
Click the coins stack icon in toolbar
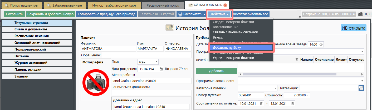(x=360, y=14)
